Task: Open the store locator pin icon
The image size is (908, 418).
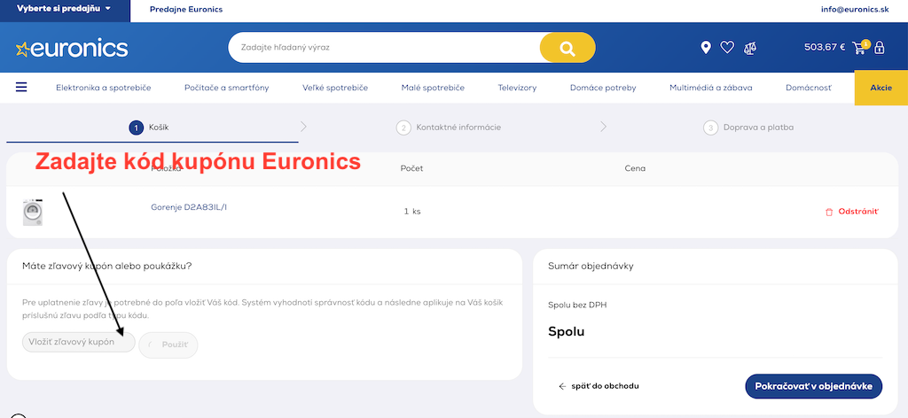Action: (x=705, y=48)
